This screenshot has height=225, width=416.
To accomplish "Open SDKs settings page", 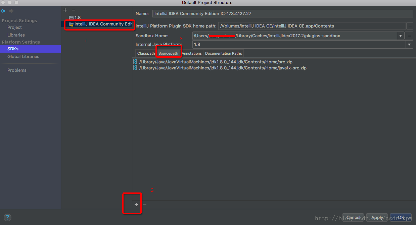I will pos(13,49).
